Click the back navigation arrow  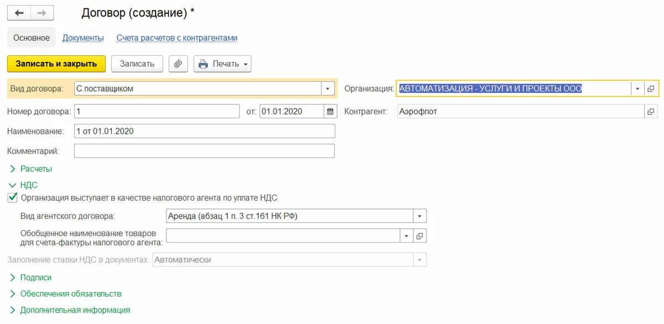[19, 13]
